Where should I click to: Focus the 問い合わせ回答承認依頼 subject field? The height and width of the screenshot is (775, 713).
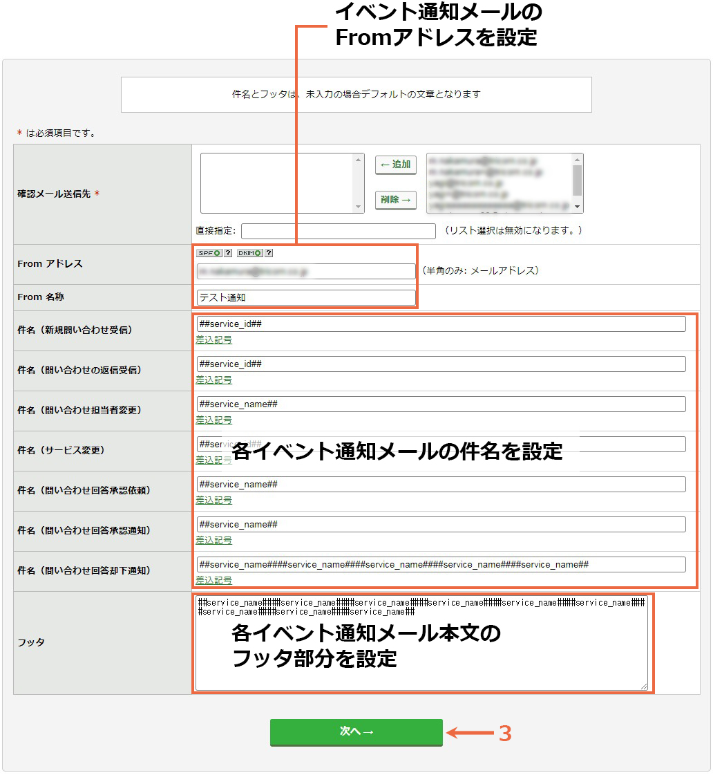[441, 485]
